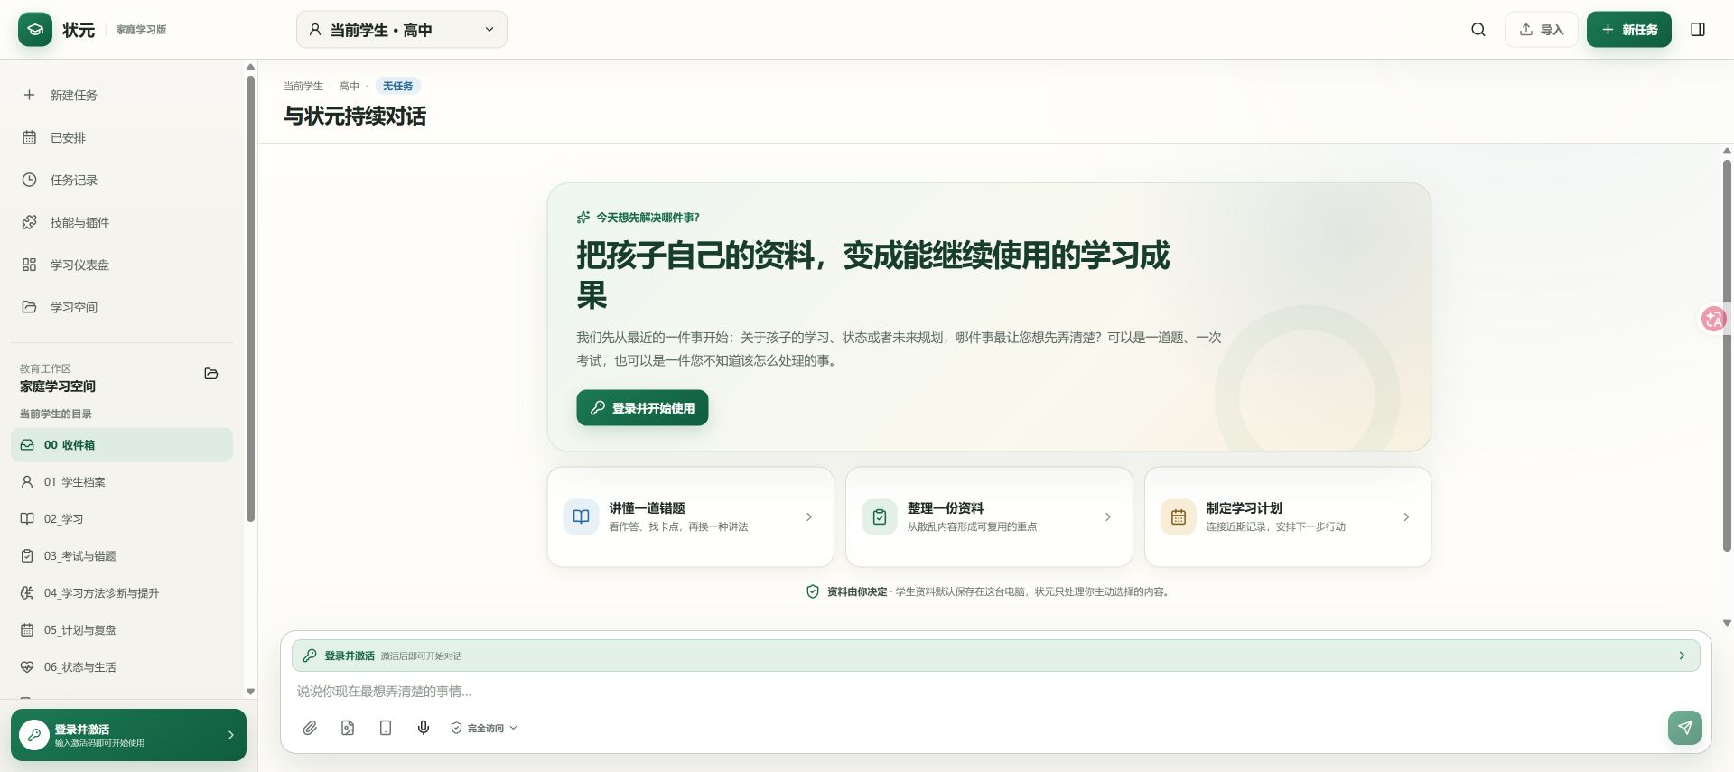Open the 01_学生档案 folder
The image size is (1734, 772).
tap(122, 482)
